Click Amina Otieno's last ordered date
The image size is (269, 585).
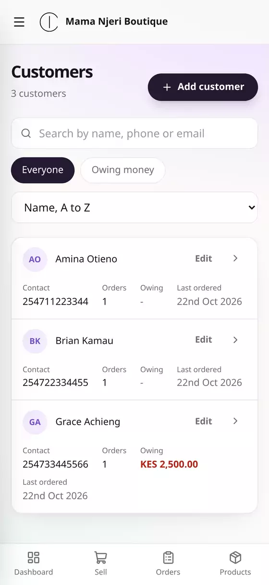pos(209,302)
